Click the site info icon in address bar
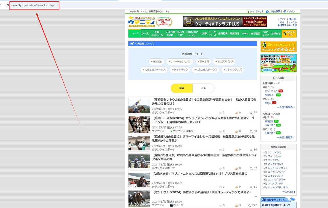 click(7, 5)
